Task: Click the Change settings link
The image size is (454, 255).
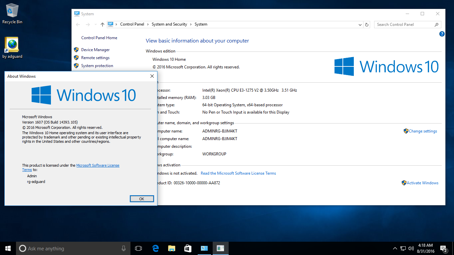Action: pyautogui.click(x=423, y=131)
